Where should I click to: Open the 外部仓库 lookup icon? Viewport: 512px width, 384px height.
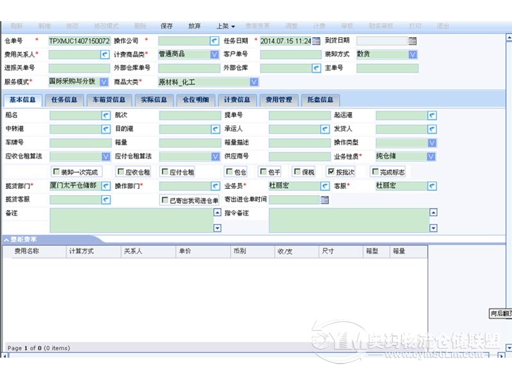pos(316,68)
